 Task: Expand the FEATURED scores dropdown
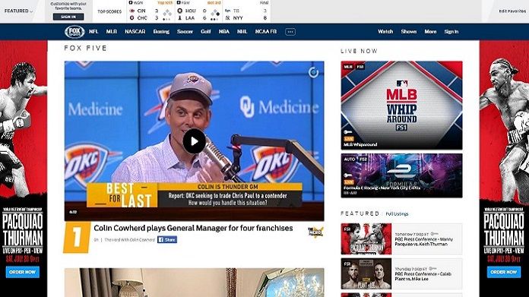pyautogui.click(x=18, y=11)
